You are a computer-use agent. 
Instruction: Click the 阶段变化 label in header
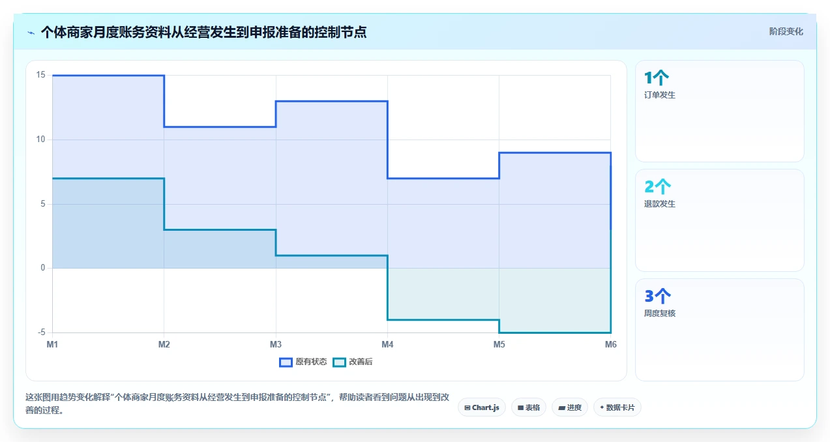786,31
